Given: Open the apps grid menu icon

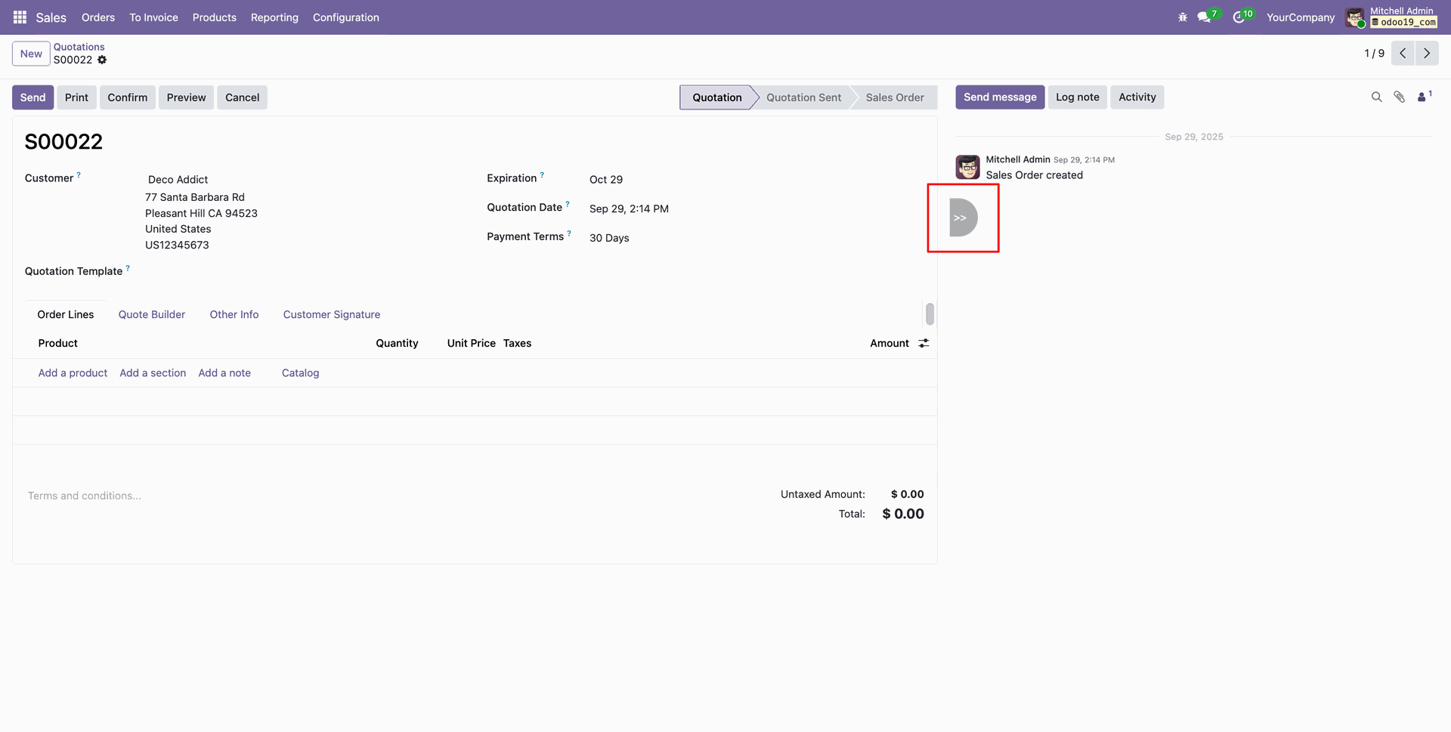Looking at the screenshot, I should [x=20, y=17].
